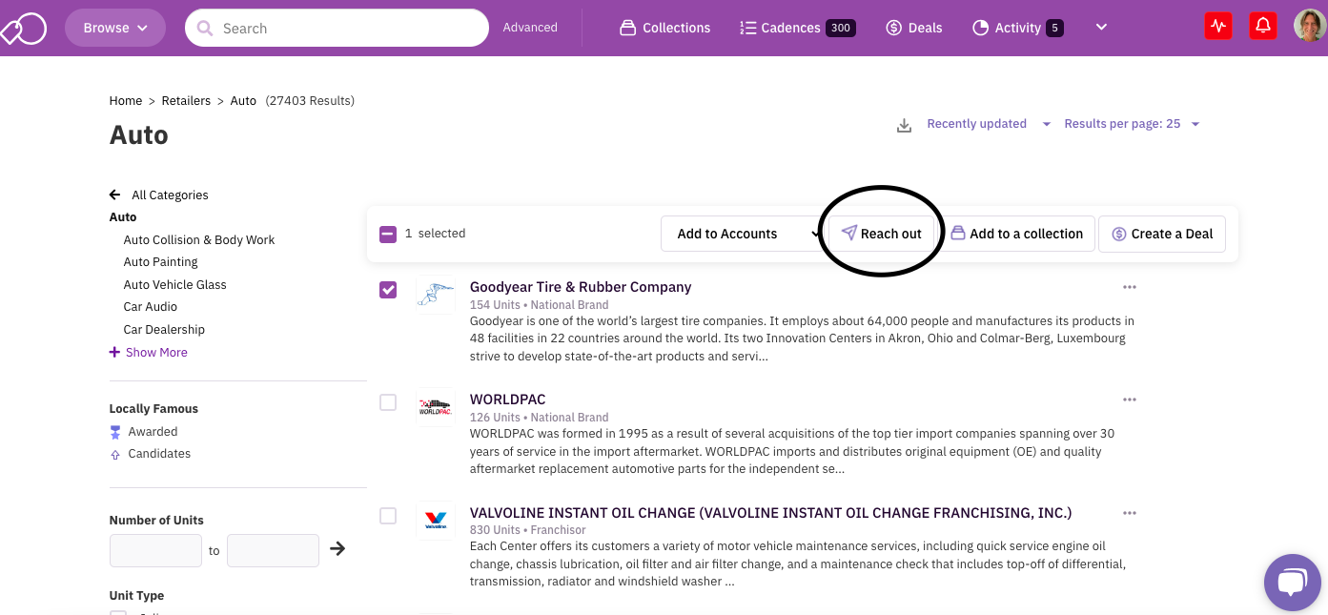The width and height of the screenshot is (1328, 615).
Task: Click the red pulse activity icon
Action: point(1218,26)
